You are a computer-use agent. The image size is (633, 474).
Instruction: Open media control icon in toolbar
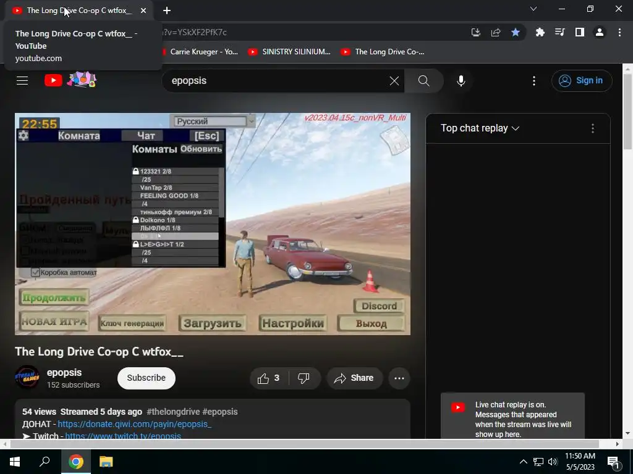point(560,32)
